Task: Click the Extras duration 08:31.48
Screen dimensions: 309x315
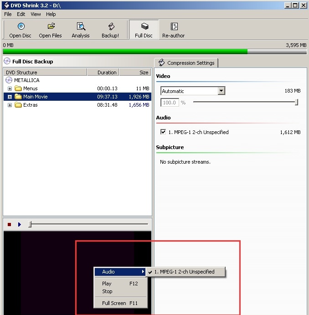Action: pyautogui.click(x=107, y=105)
